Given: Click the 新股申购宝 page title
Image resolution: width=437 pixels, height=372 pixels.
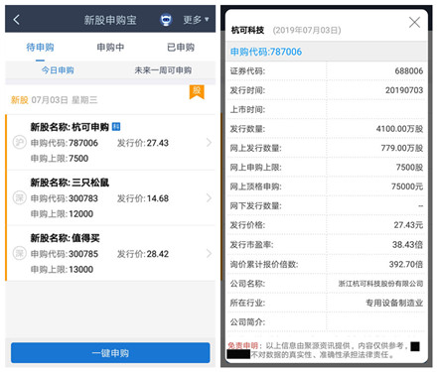Looking at the screenshot, I should pos(110,20).
